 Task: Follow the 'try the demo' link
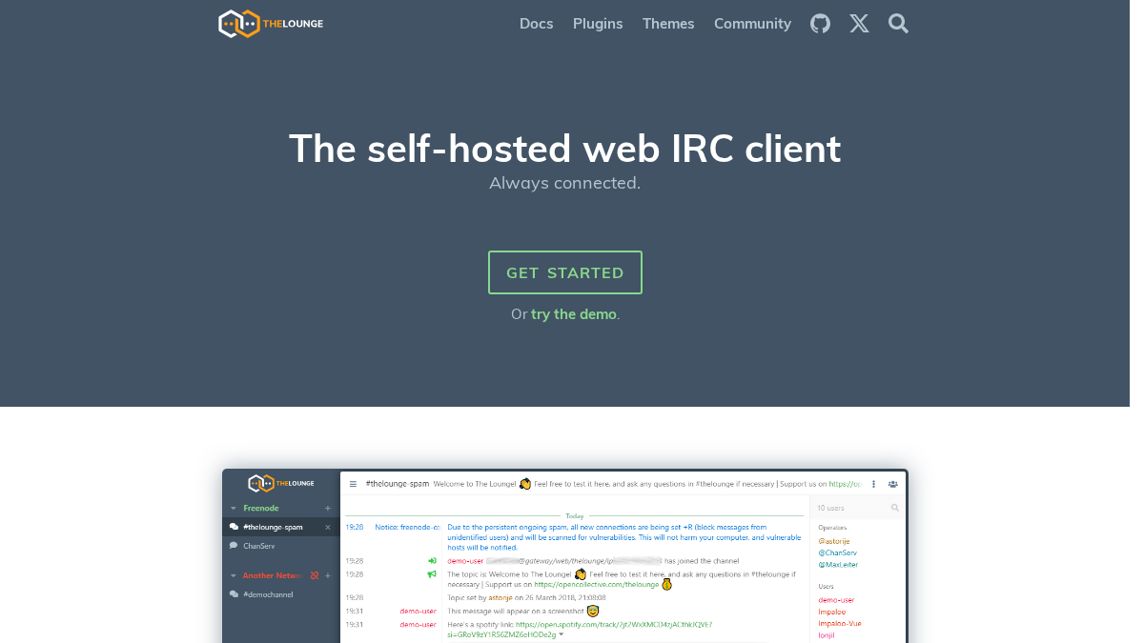coord(574,314)
